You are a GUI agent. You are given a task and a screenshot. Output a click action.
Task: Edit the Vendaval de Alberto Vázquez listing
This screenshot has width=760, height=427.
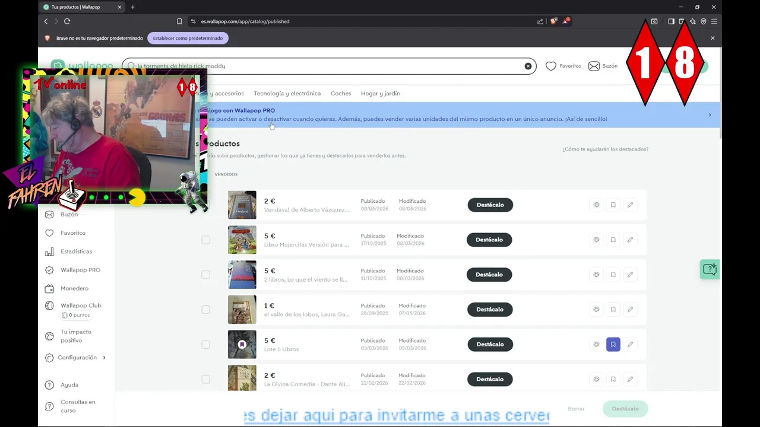[630, 205]
